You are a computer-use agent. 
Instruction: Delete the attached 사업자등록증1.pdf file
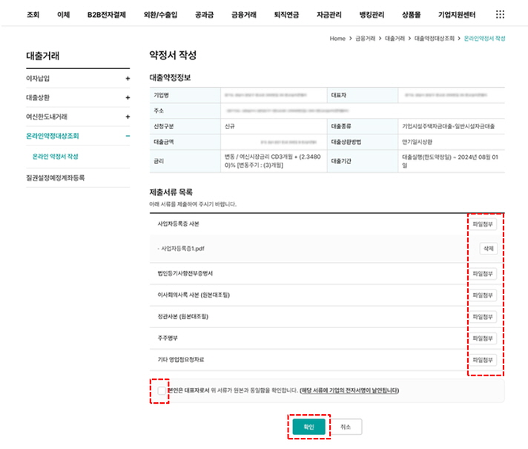(487, 249)
